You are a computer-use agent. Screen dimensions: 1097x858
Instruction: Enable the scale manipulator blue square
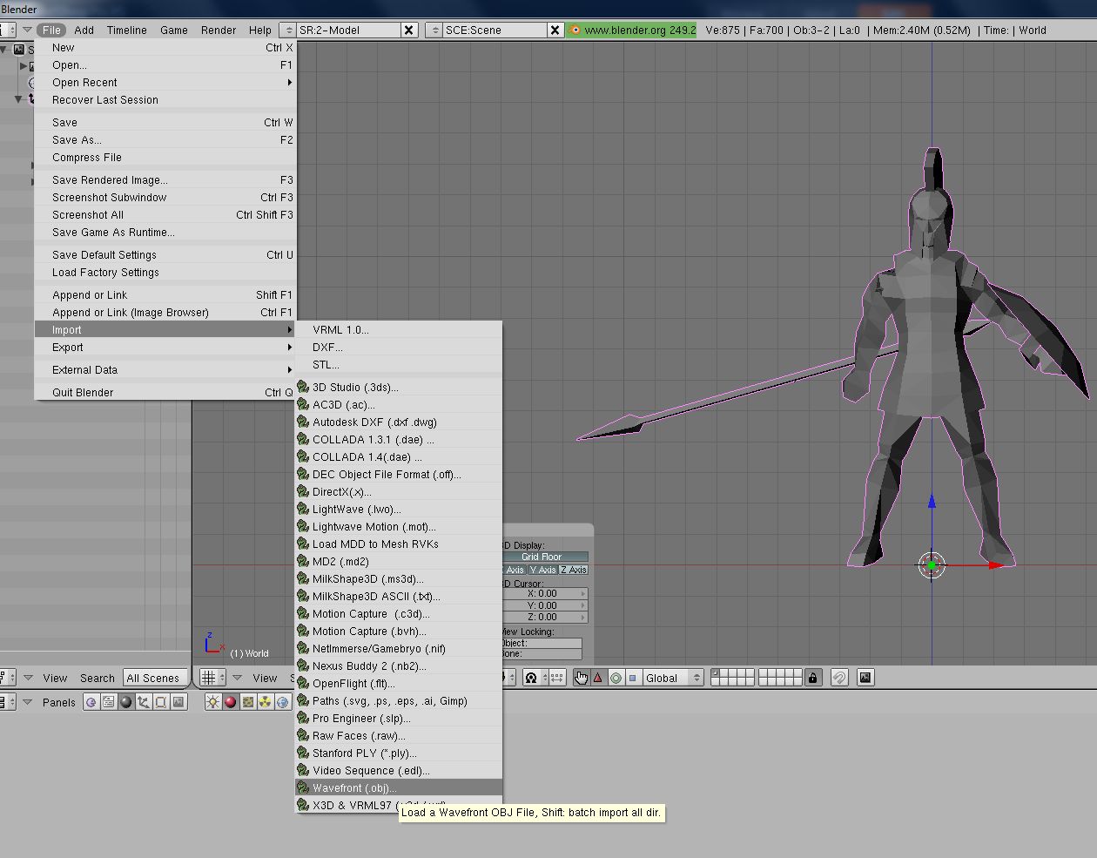633,678
